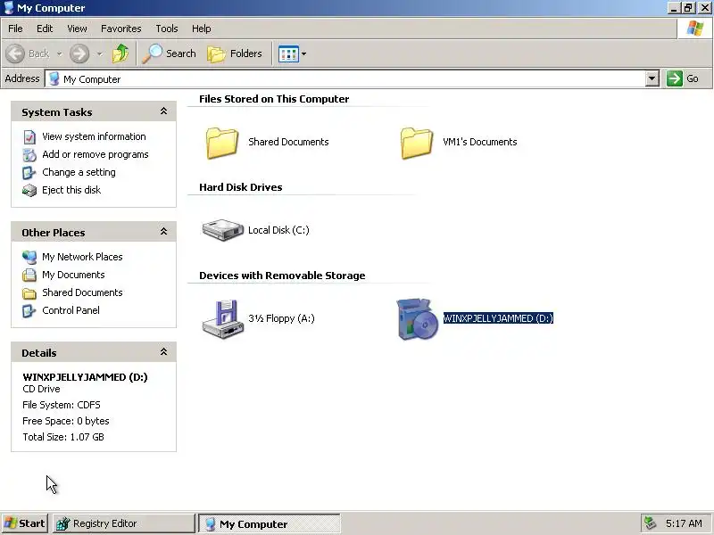
Task: Go back with the Back arrow button
Action: [x=28, y=53]
